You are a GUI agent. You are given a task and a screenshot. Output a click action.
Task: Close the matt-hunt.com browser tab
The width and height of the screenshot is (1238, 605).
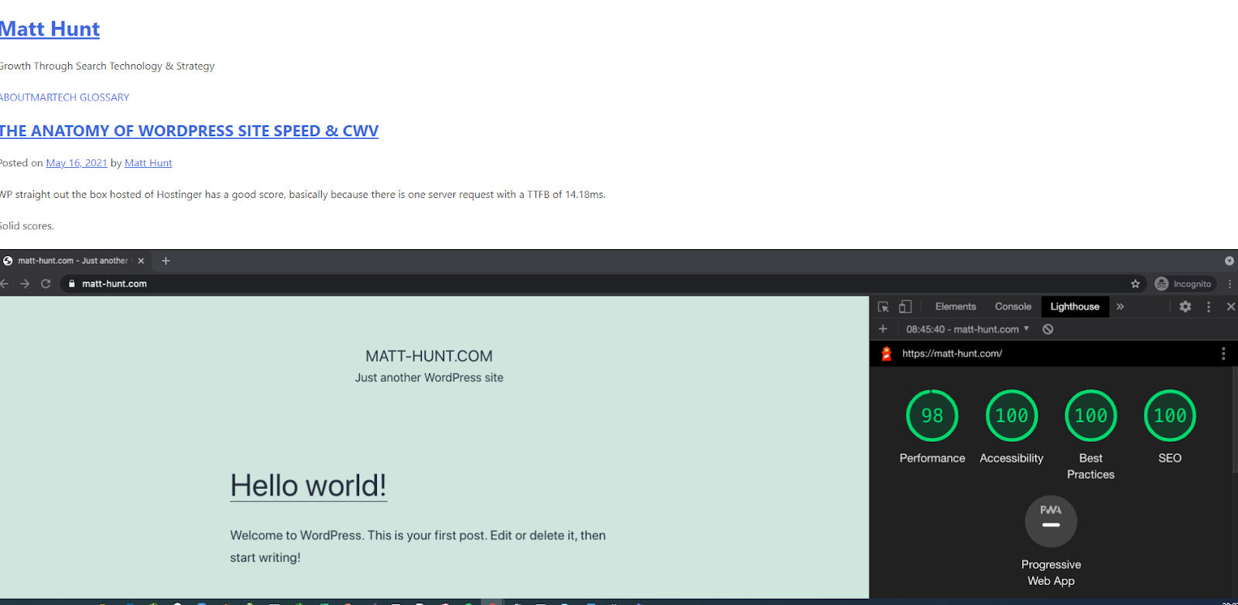pos(141,261)
